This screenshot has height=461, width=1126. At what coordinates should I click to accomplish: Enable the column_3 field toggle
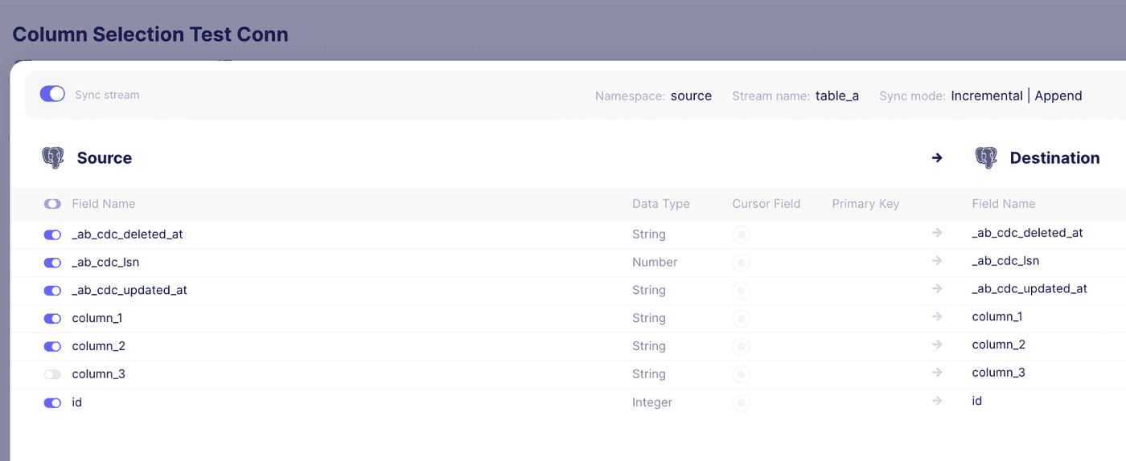[x=52, y=374]
